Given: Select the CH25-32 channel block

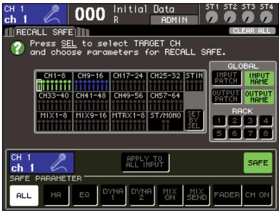Looking at the screenshot, I should pyautogui.click(x=165, y=82).
